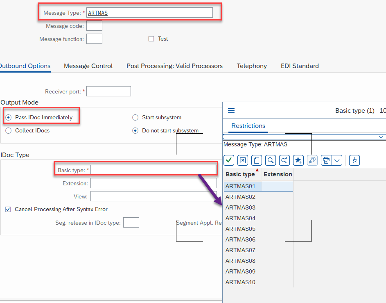Click the cancel X icon in search help toolbar
The width and height of the screenshot is (386, 303).
tap(243, 160)
